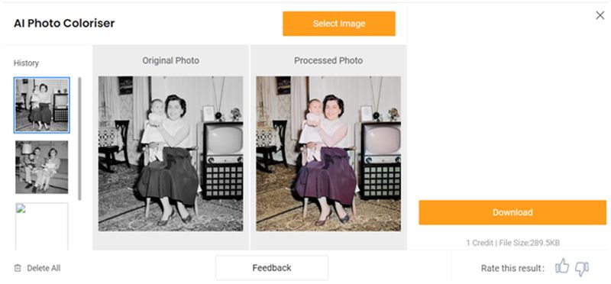Click the History panel vertical scrollbar
The image size is (611, 284).
(80, 139)
